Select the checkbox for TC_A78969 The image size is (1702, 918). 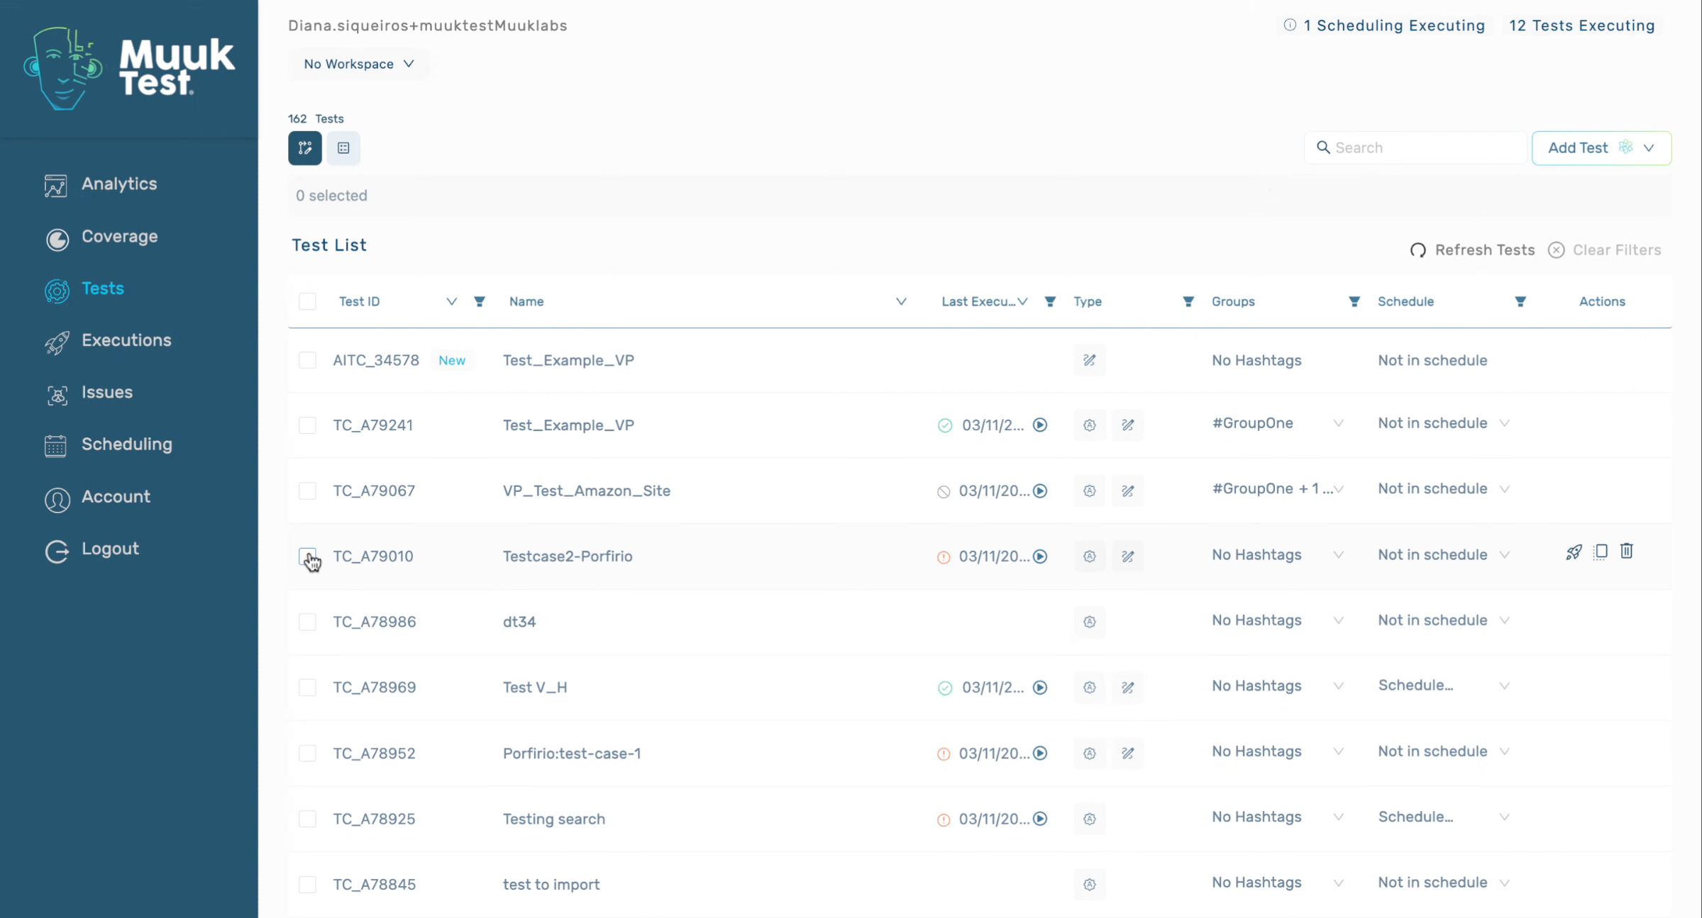point(307,688)
